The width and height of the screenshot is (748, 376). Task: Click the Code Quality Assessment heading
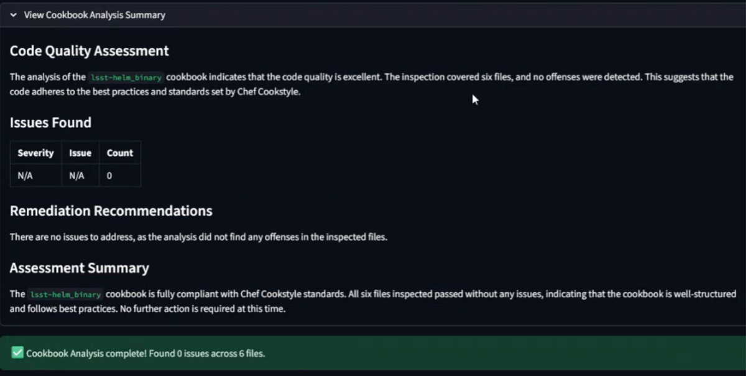pyautogui.click(x=89, y=51)
